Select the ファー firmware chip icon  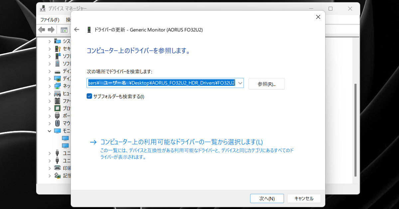point(58,101)
